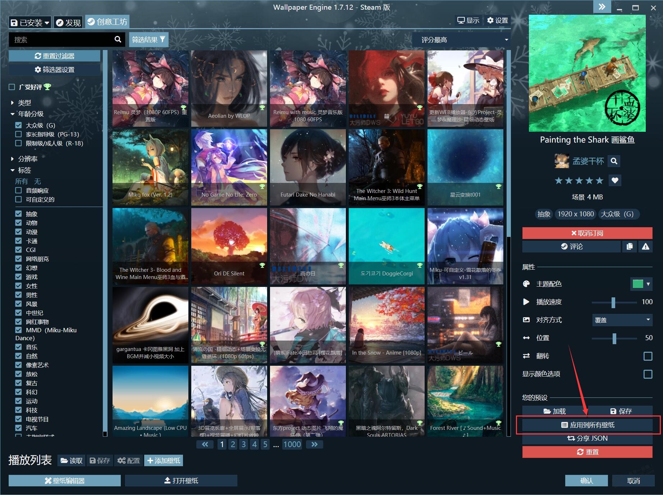Click 确认 confirm button
The image size is (663, 495).
pyautogui.click(x=586, y=481)
